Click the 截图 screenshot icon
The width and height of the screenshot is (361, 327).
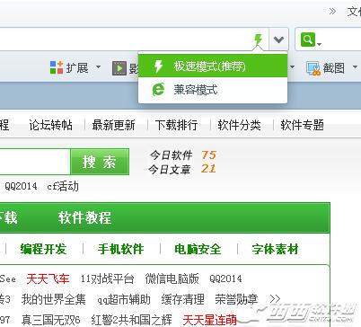[x=313, y=68]
